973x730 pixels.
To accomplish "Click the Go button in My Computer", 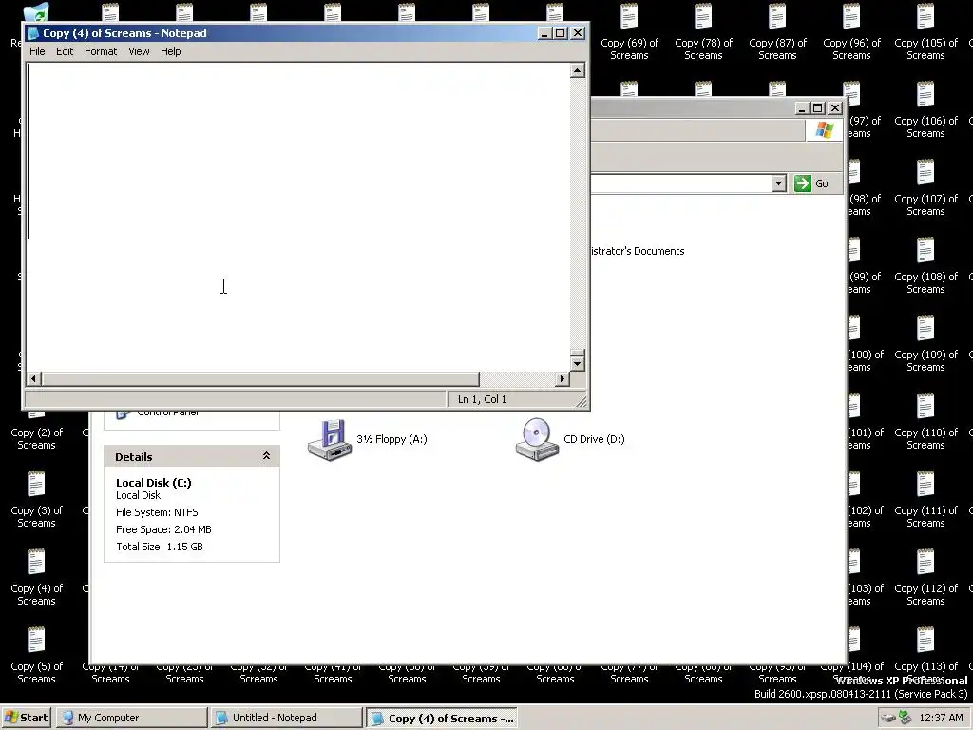I will point(811,183).
